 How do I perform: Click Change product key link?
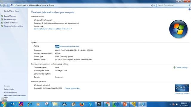72,88
